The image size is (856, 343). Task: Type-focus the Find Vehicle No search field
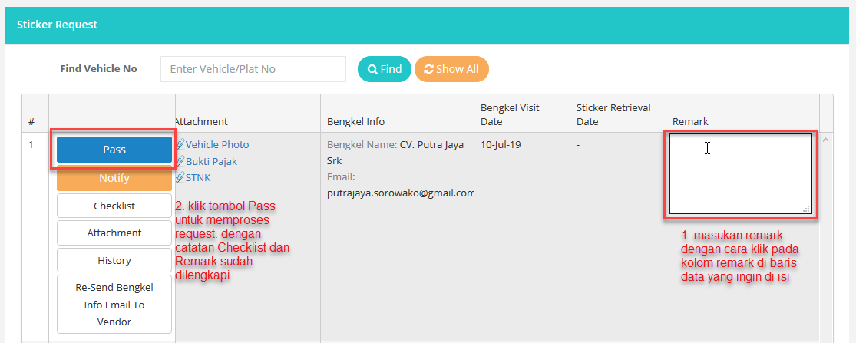click(x=253, y=69)
